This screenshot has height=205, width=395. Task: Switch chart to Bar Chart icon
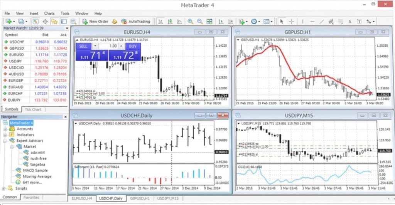point(160,21)
